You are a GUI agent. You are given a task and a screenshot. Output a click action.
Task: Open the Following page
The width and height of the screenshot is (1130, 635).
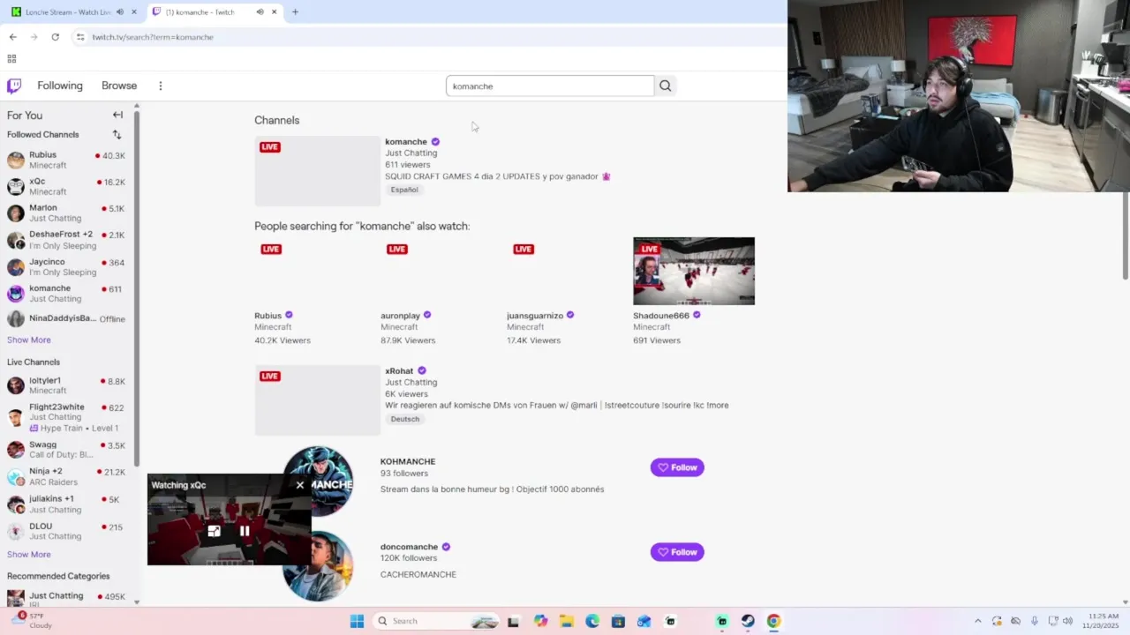coord(60,86)
